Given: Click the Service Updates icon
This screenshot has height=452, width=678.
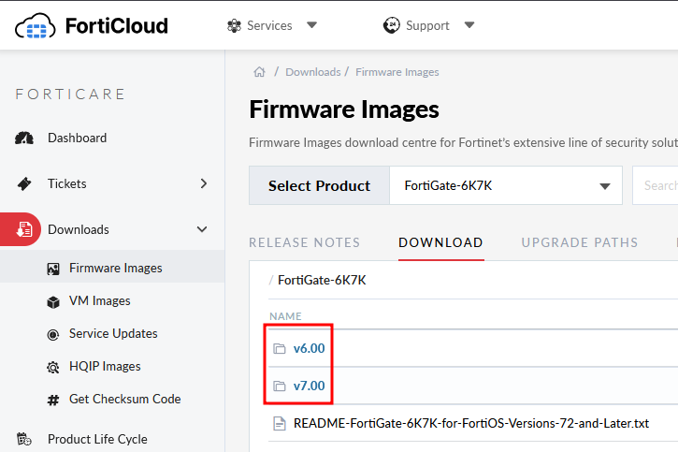Looking at the screenshot, I should coord(52,334).
